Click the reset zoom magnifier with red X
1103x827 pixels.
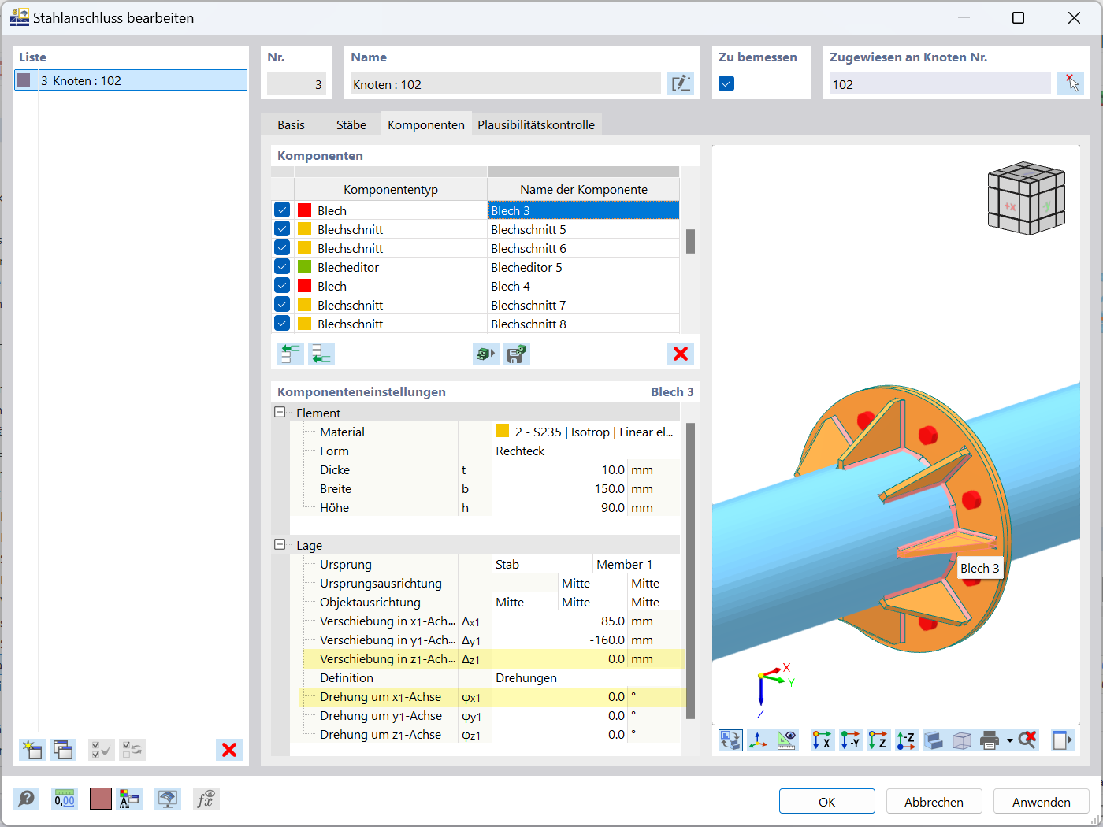pyautogui.click(x=1027, y=740)
